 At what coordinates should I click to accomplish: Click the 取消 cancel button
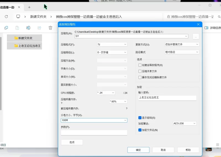163,150
